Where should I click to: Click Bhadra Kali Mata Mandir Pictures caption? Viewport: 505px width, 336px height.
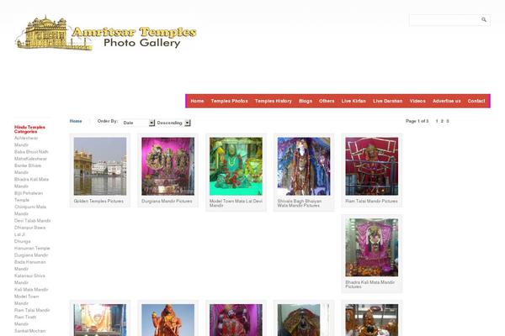pyautogui.click(x=370, y=284)
